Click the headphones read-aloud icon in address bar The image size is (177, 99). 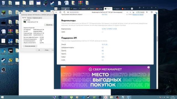(x=127, y=12)
